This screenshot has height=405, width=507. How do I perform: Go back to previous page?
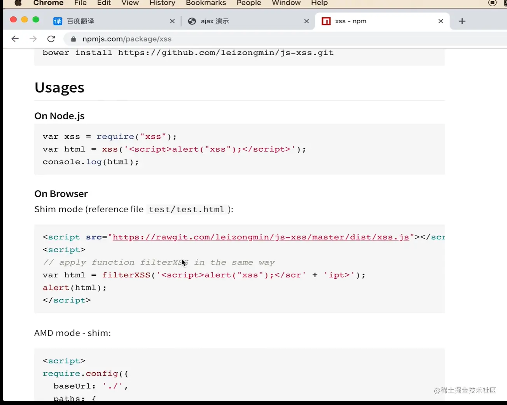(x=15, y=39)
